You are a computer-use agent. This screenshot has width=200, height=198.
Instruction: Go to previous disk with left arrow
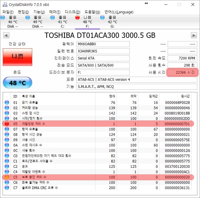[6, 35]
